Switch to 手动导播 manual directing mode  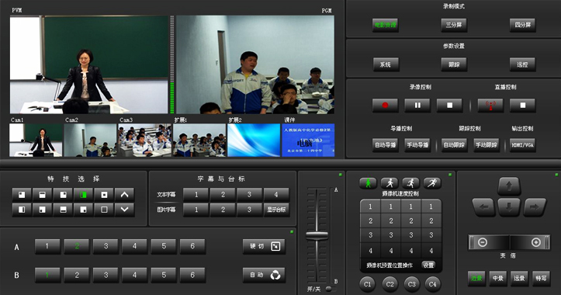[417, 145]
